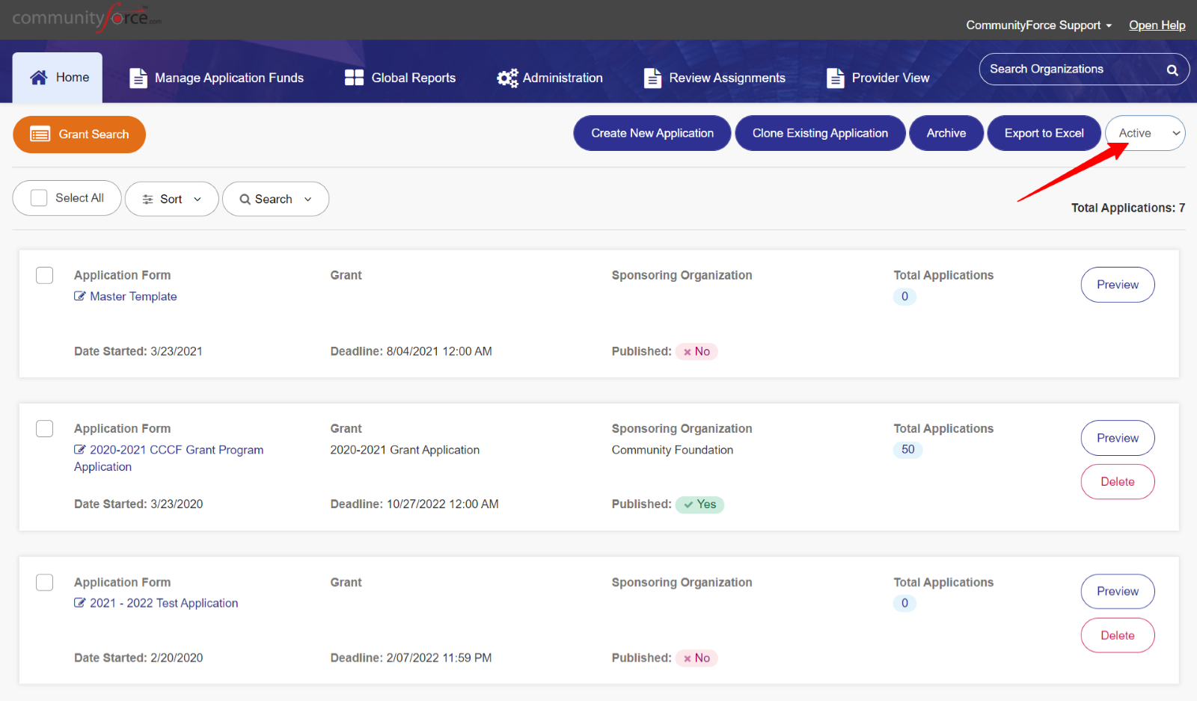Click the Provider View document icon
Screen dimensions: 1197x701
point(835,78)
